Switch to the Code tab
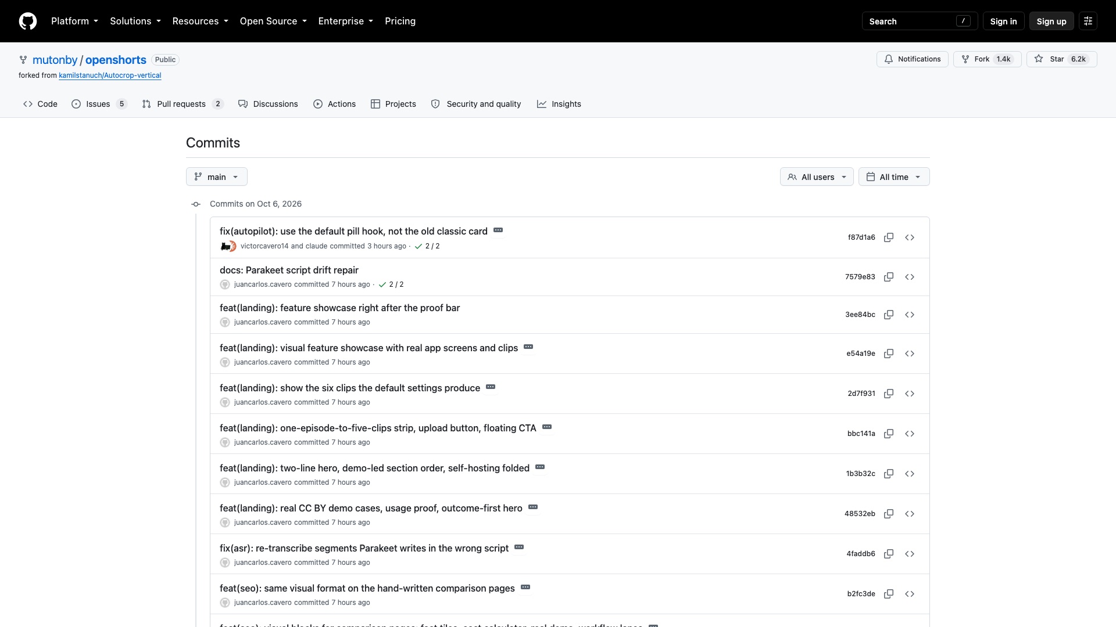This screenshot has width=1116, height=627. pos(40,104)
